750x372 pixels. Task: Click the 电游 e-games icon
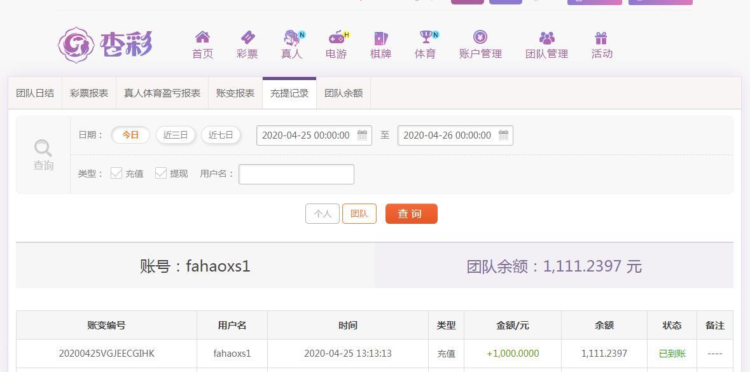[336, 43]
